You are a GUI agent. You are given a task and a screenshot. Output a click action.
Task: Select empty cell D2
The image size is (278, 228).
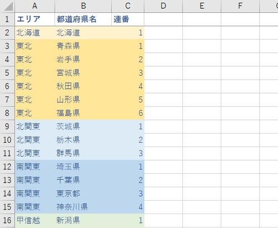click(x=163, y=33)
